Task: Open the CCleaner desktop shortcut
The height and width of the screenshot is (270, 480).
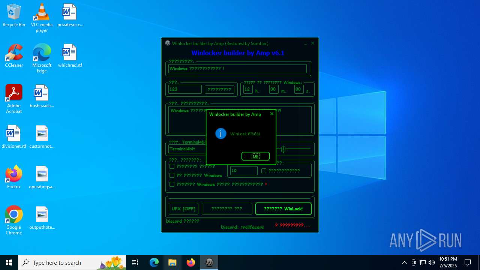Action: [14, 56]
